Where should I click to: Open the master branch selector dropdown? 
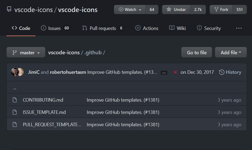click(26, 53)
